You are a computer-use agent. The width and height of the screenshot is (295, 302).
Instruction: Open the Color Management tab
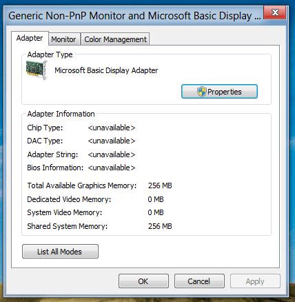(115, 39)
